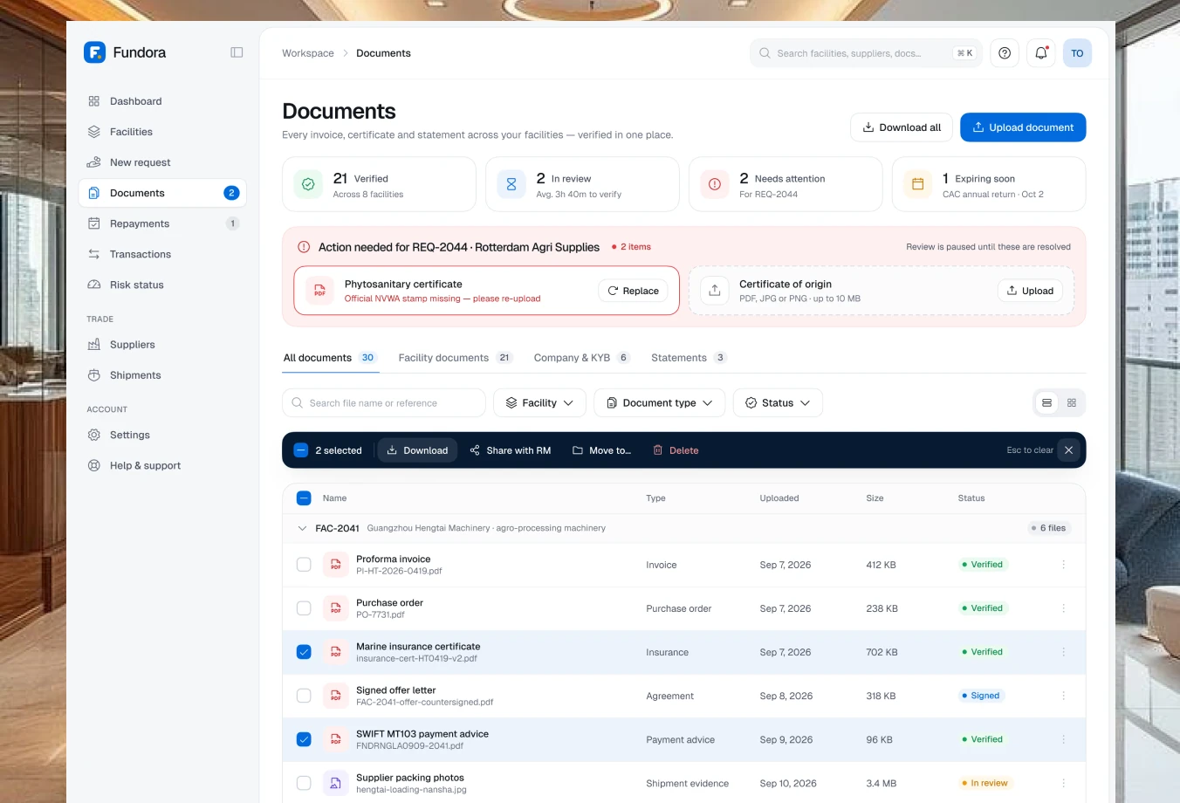The width and height of the screenshot is (1180, 803).
Task: Open row menu for Signed offer letter
Action: point(1063,696)
